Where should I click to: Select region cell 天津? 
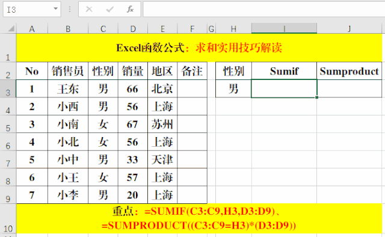point(162,159)
